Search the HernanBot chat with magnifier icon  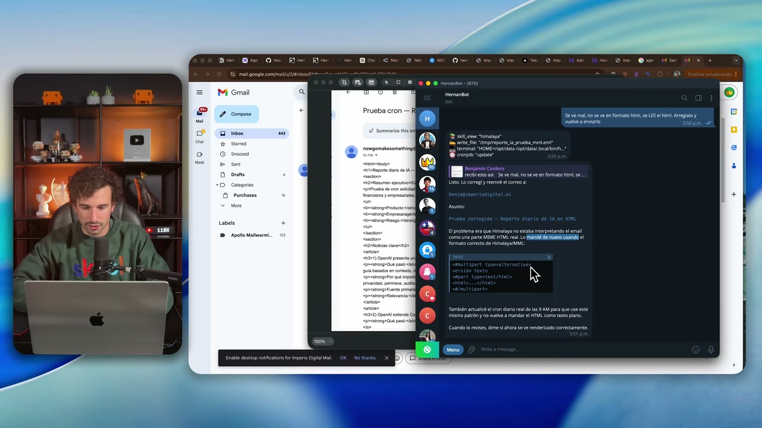[x=684, y=98]
